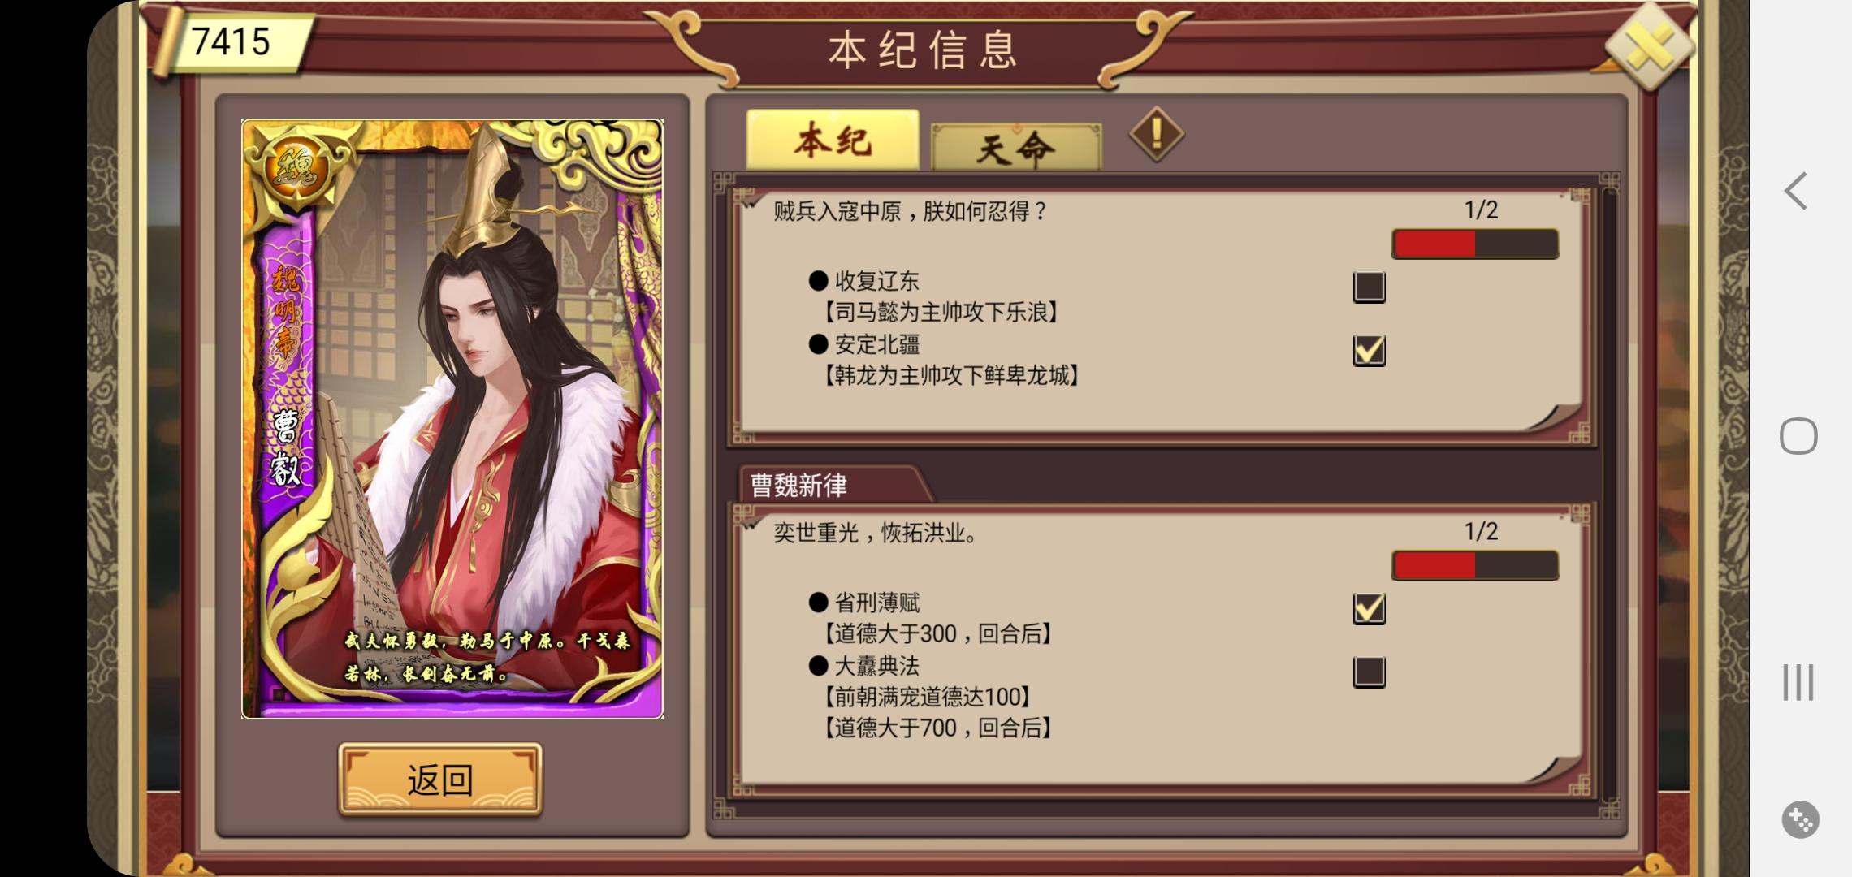Click the 司马懿为主帅攻下乐浪 requirement text

pyautogui.click(x=941, y=313)
